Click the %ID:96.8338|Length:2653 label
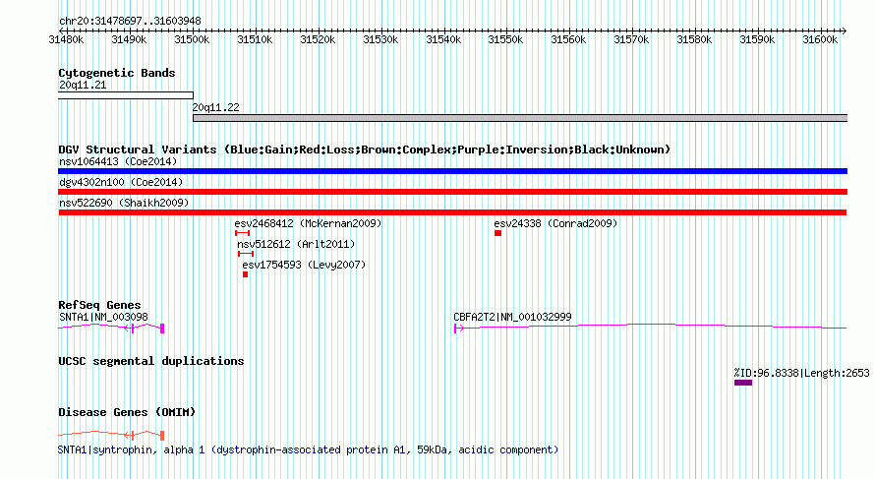875x479 pixels. tap(802, 373)
